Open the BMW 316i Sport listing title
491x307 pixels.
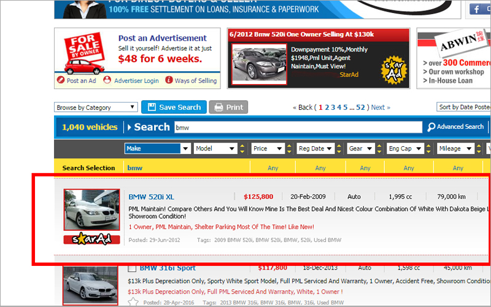coord(168,268)
